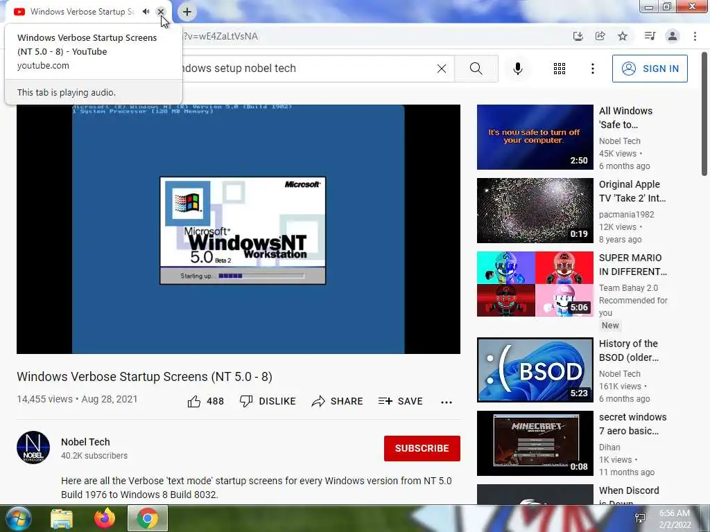
Task: Click the address bar URL text
Action: click(x=221, y=36)
